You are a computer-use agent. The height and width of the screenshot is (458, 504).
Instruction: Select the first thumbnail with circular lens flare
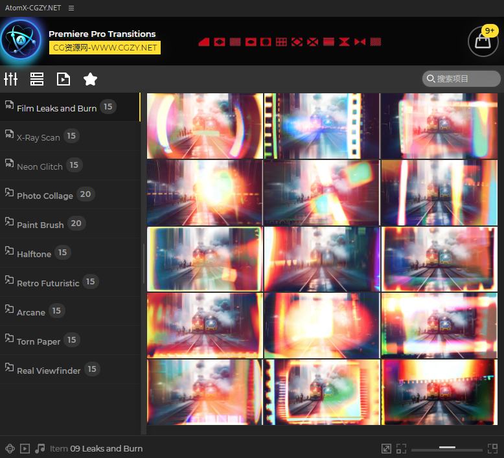tap(205, 126)
